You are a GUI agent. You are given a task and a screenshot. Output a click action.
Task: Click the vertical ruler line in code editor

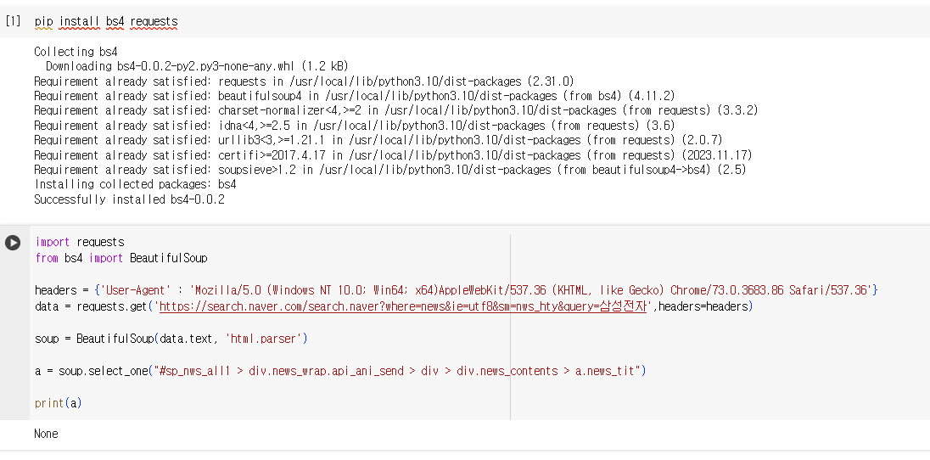[x=510, y=327]
